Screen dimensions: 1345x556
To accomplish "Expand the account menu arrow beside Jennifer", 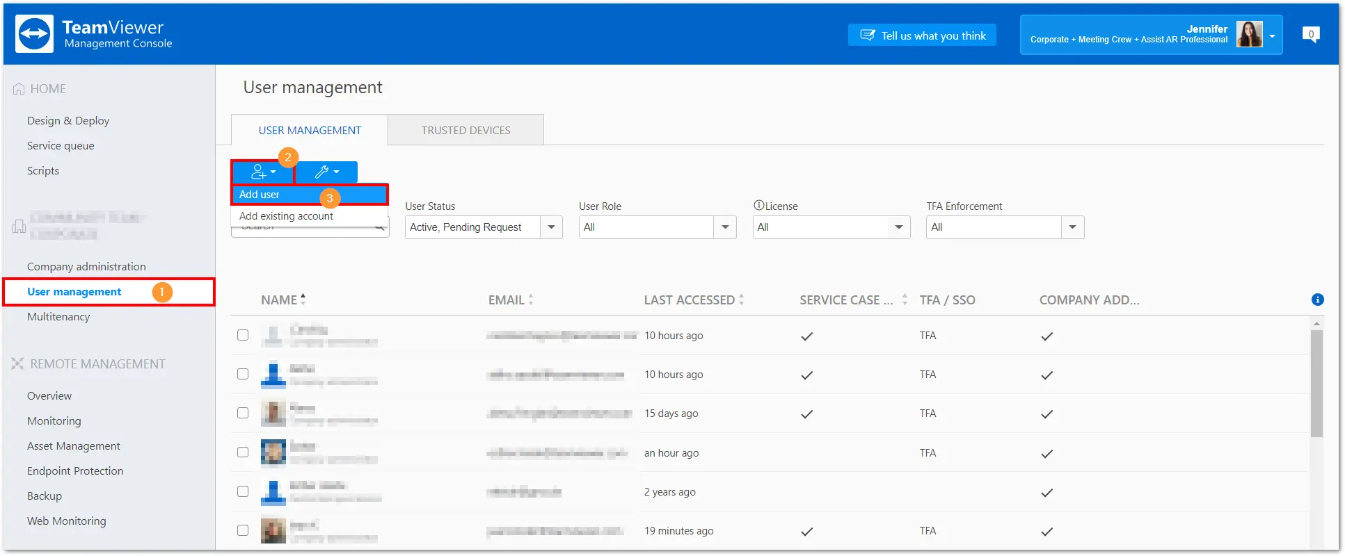I will coord(1273,35).
